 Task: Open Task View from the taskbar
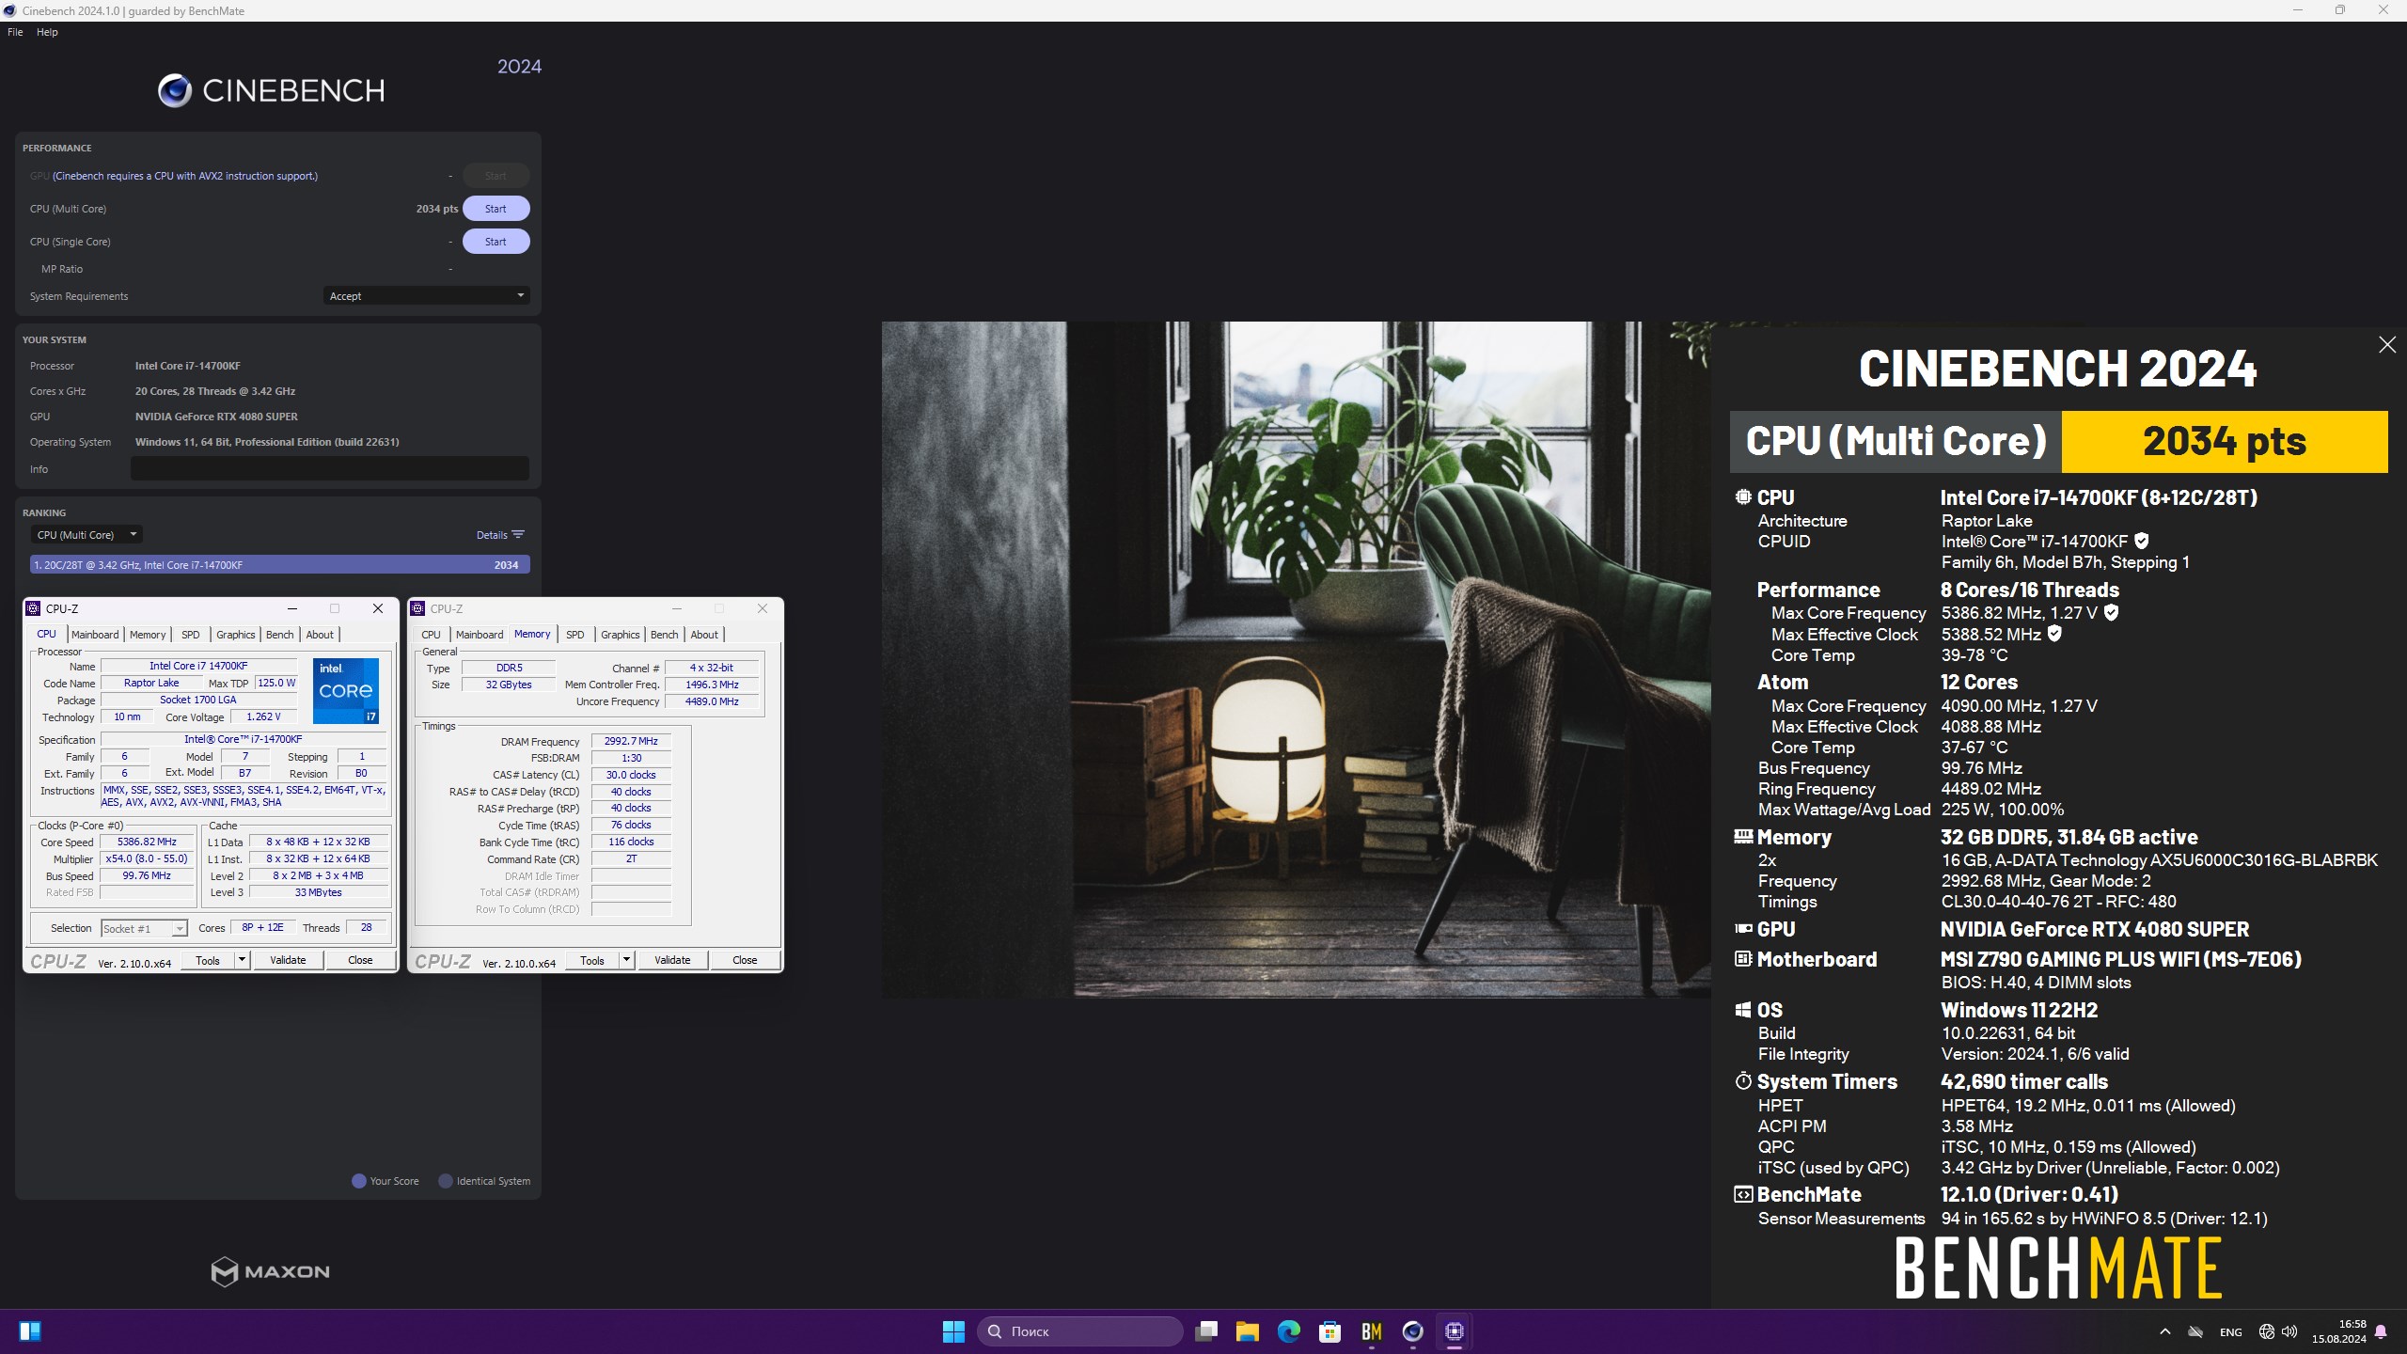[x=1206, y=1330]
